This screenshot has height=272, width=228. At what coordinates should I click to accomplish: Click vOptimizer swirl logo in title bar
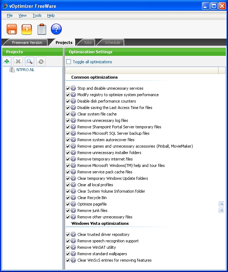click(x=5, y=6)
